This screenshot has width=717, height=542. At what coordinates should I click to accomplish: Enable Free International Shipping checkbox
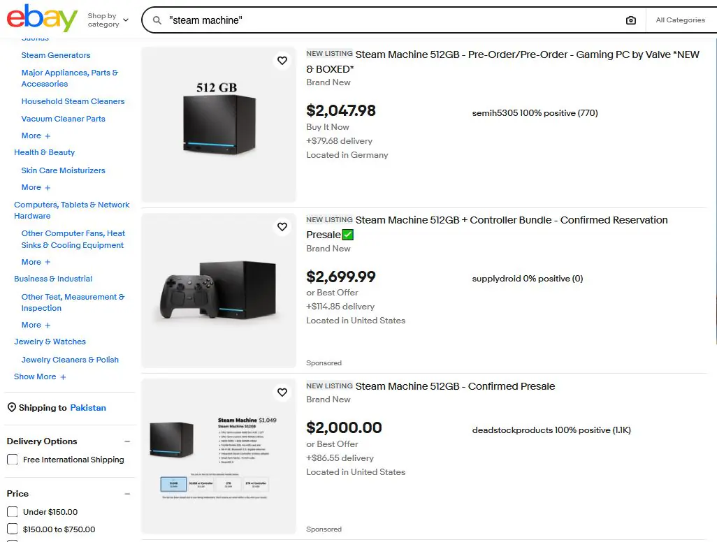pyautogui.click(x=13, y=460)
